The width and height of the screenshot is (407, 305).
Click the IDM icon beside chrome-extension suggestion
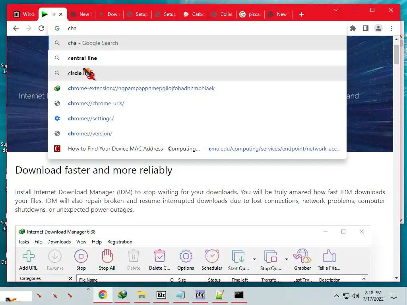(57, 88)
